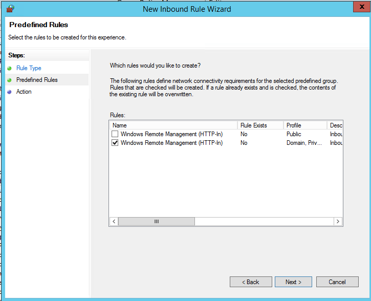This screenshot has width=371, height=301.
Task: Click the Profile column header
Action: pyautogui.click(x=305, y=125)
